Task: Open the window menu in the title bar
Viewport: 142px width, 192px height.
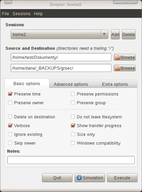Action: (8, 2)
